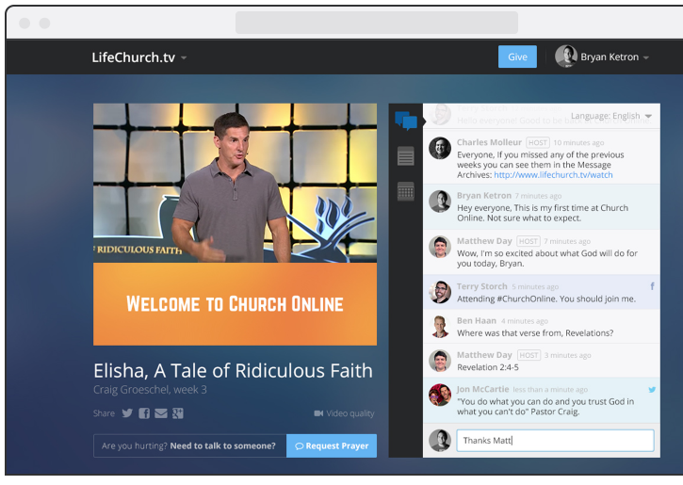Click Elisha, A Tale of Ridiculous Faith title
Image resolution: width=683 pixels, height=485 pixels.
pyautogui.click(x=233, y=371)
